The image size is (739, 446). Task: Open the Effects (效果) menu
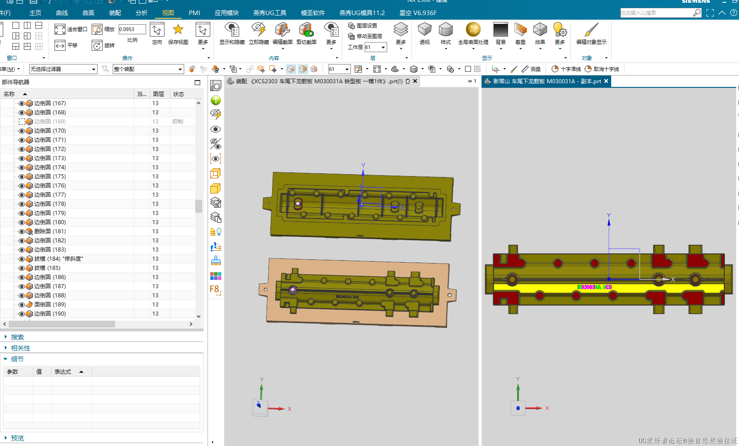[x=540, y=30]
